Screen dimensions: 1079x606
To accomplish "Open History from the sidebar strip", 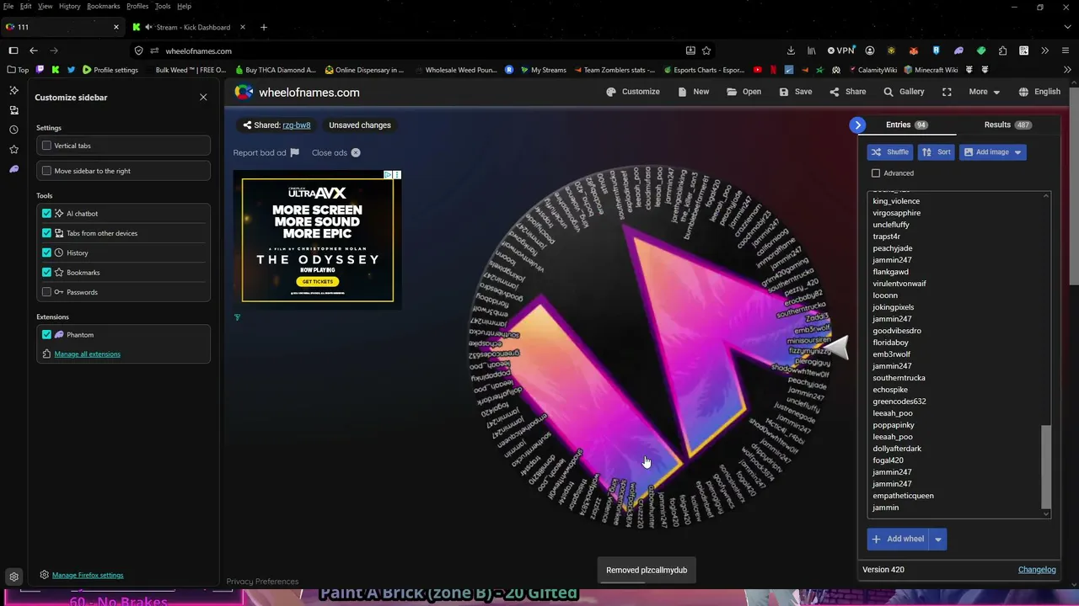I will 13,130.
